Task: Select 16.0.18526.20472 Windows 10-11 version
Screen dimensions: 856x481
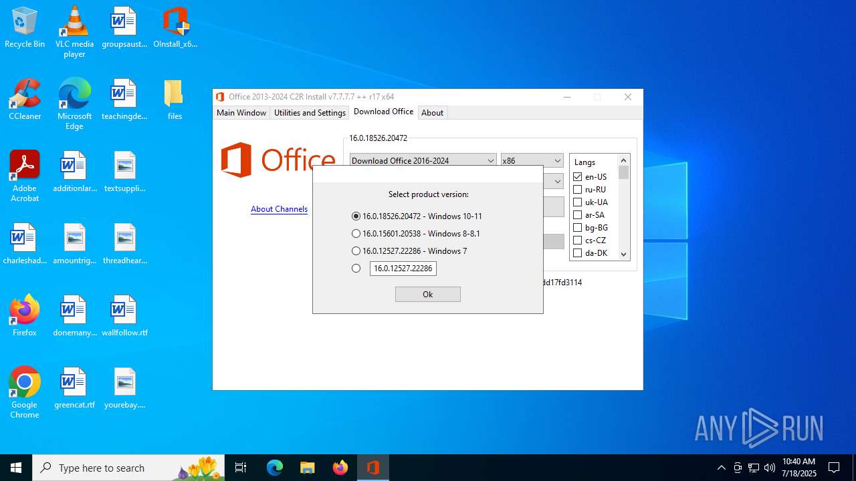Action: [417, 216]
